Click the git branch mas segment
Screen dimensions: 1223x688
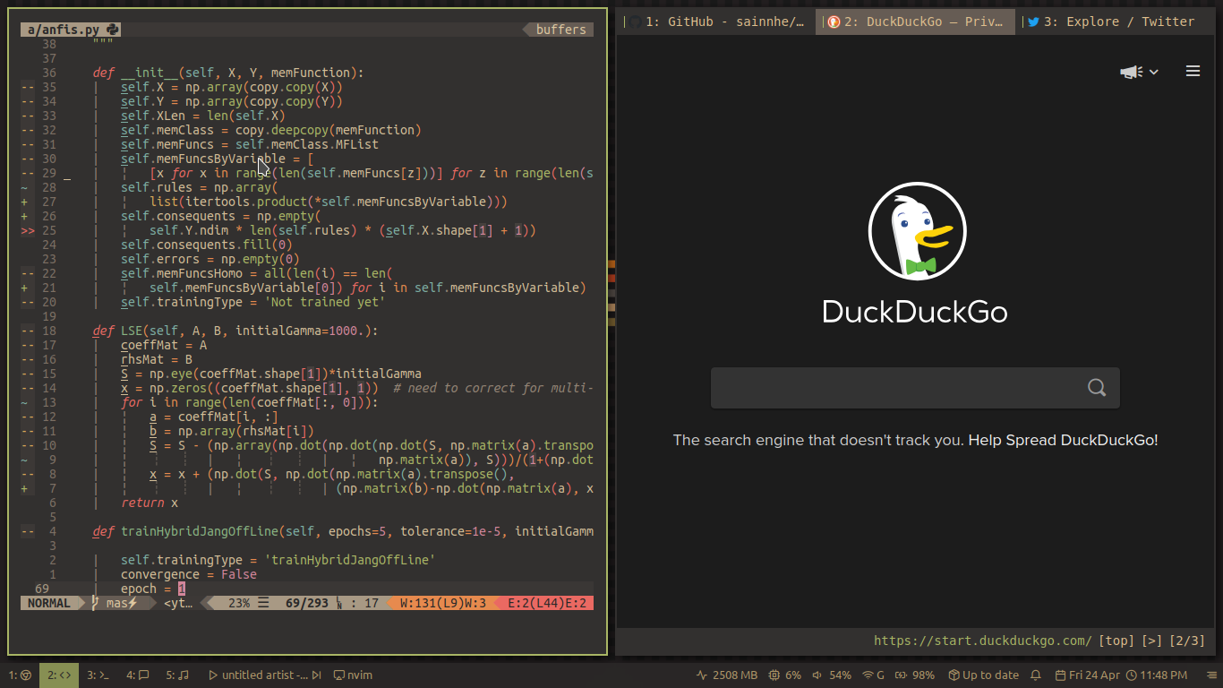(x=115, y=603)
